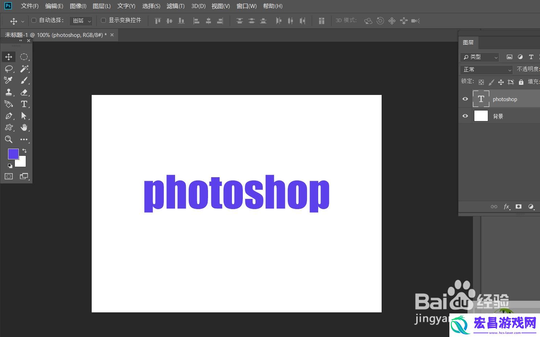Viewport: 540px width, 337px height.
Task: Switch to the 未标题-1 document tab
Action: [x=56, y=35]
